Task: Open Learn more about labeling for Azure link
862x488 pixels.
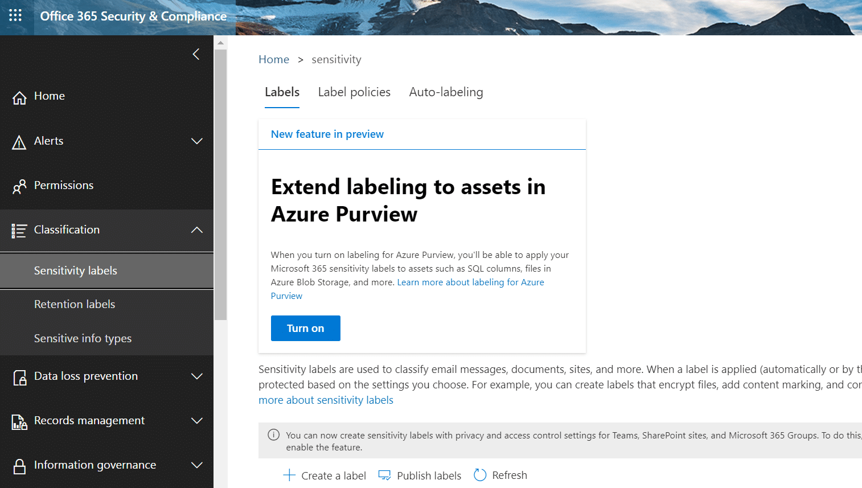Action: click(470, 282)
